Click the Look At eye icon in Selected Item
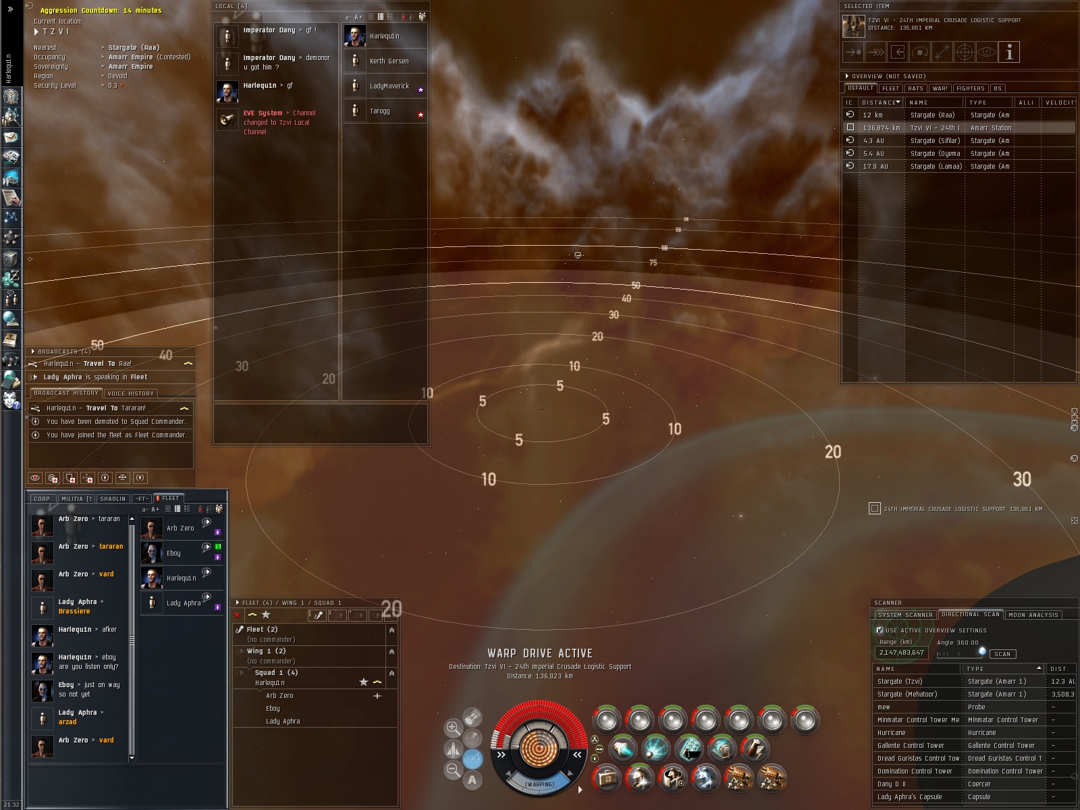The width and height of the screenshot is (1080, 810). [987, 52]
